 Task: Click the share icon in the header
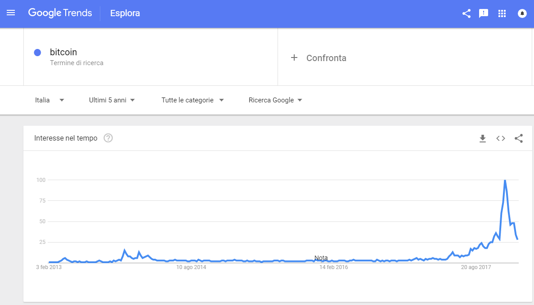(x=466, y=13)
